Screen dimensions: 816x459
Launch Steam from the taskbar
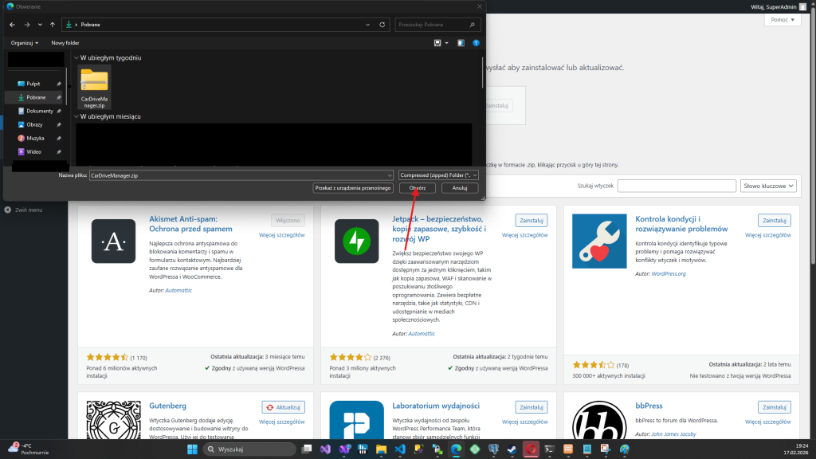[511, 449]
